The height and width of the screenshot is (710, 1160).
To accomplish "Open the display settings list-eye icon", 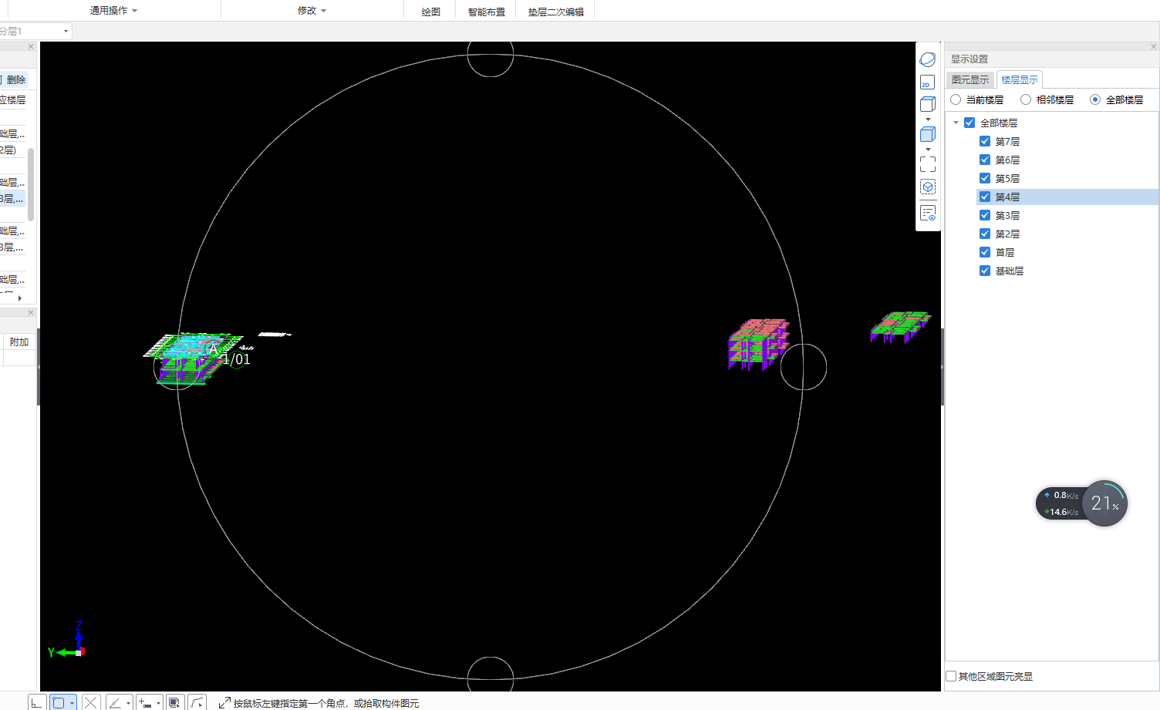I will tap(928, 213).
